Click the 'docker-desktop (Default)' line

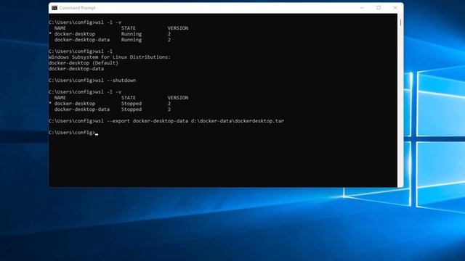[x=84, y=63]
